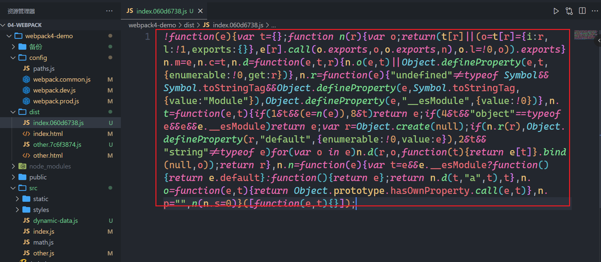The image size is (601, 262).
Task: Click the public folder icon
Action: pos(22,177)
